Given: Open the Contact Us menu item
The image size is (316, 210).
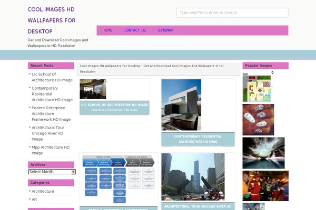Looking at the screenshot, I should (x=135, y=30).
